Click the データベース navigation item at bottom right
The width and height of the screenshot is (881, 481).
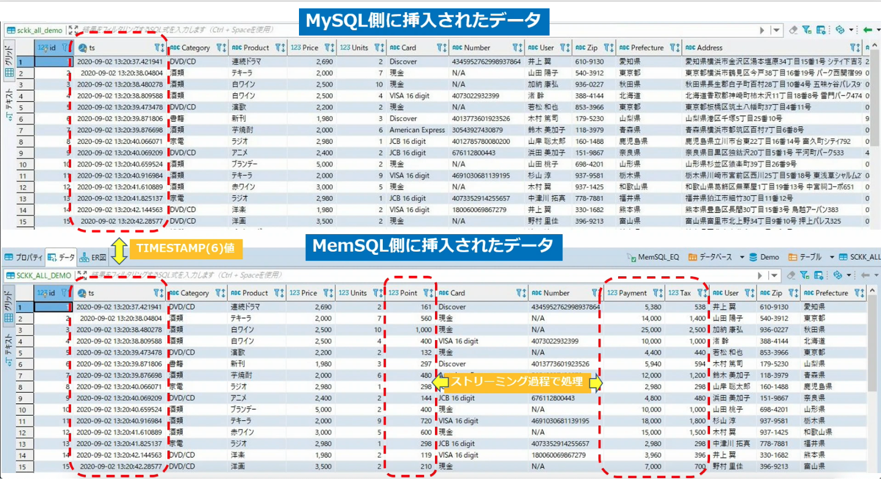(x=715, y=257)
